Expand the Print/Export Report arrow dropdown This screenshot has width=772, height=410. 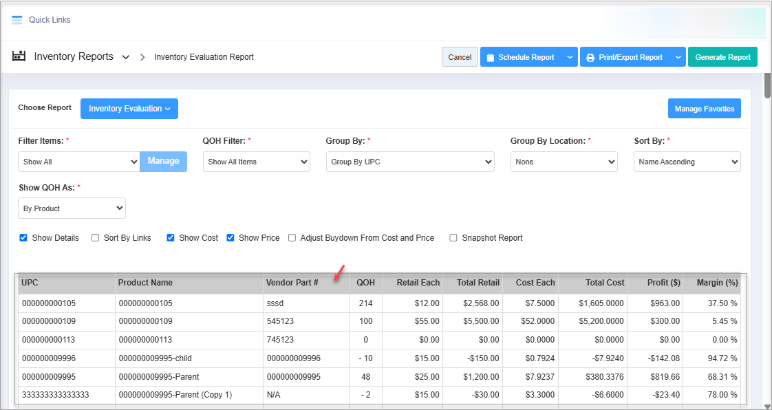pyautogui.click(x=678, y=58)
